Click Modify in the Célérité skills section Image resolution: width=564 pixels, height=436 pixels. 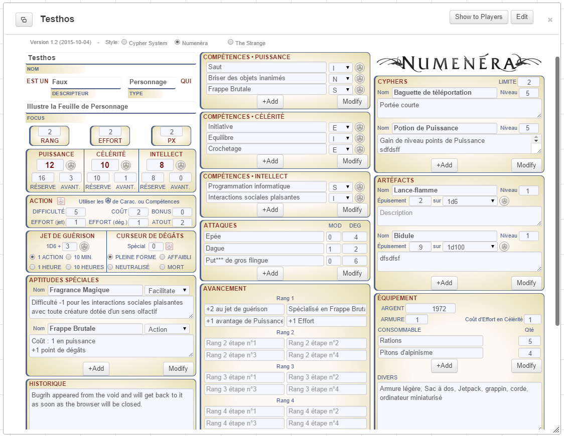(352, 161)
